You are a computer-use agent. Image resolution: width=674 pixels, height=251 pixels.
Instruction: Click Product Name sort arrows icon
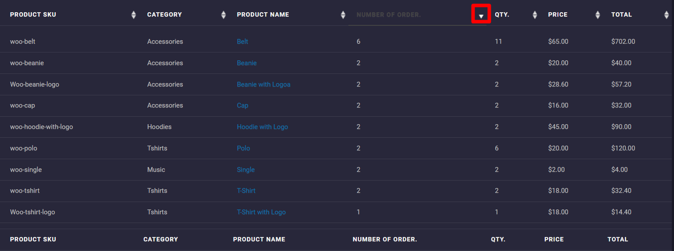point(343,15)
